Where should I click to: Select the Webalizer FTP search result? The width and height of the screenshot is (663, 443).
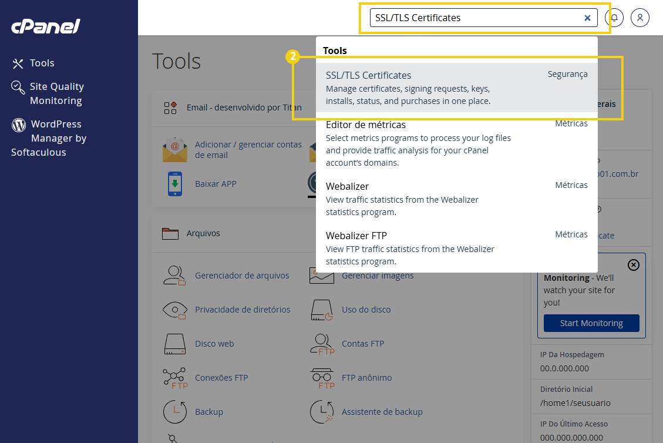pos(457,248)
